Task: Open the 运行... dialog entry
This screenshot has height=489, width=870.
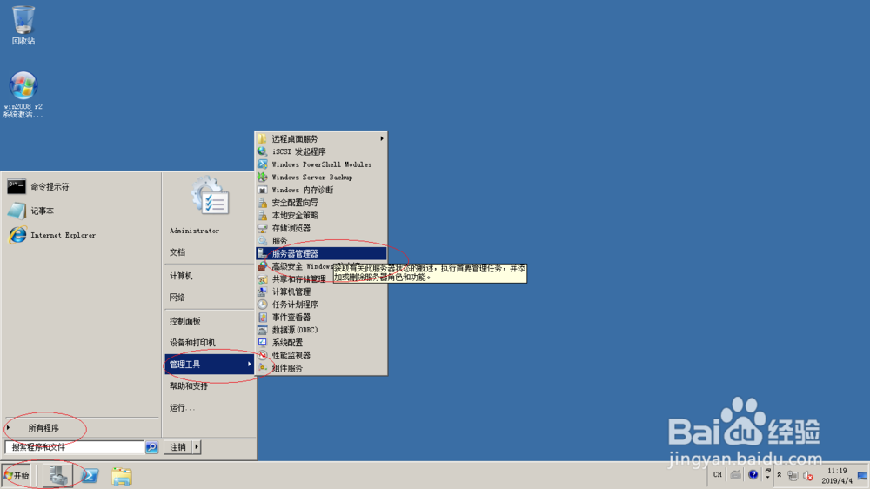Action: 210,408
